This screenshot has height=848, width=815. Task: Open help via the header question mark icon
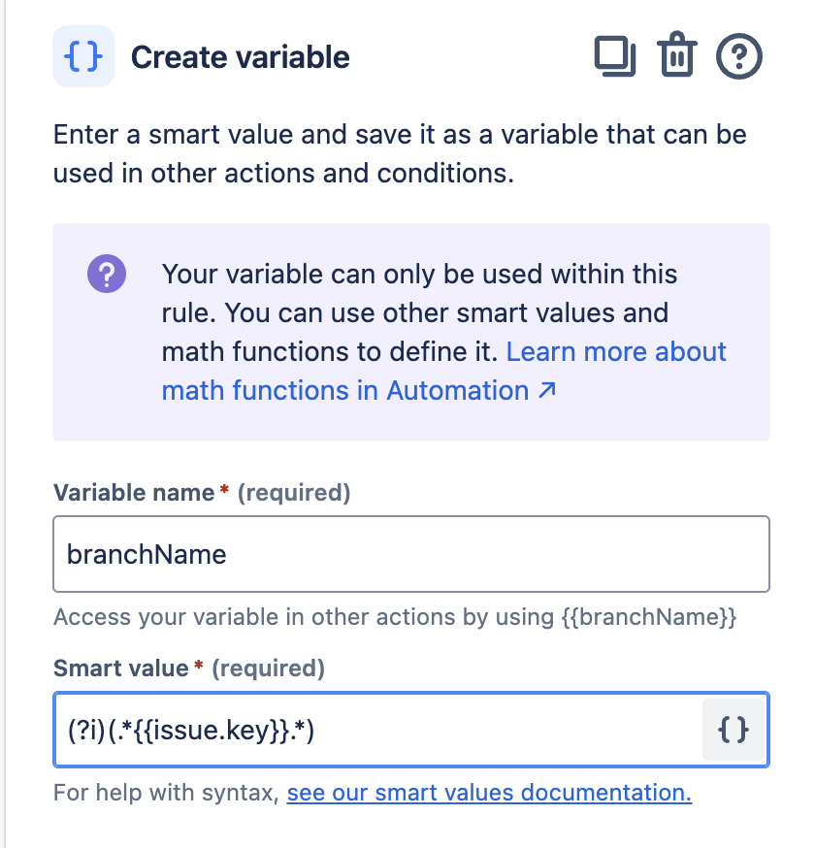(x=739, y=57)
